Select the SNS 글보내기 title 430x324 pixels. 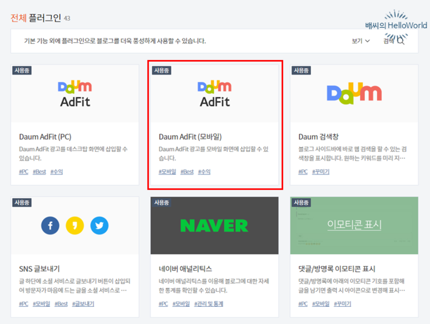pos(39,269)
